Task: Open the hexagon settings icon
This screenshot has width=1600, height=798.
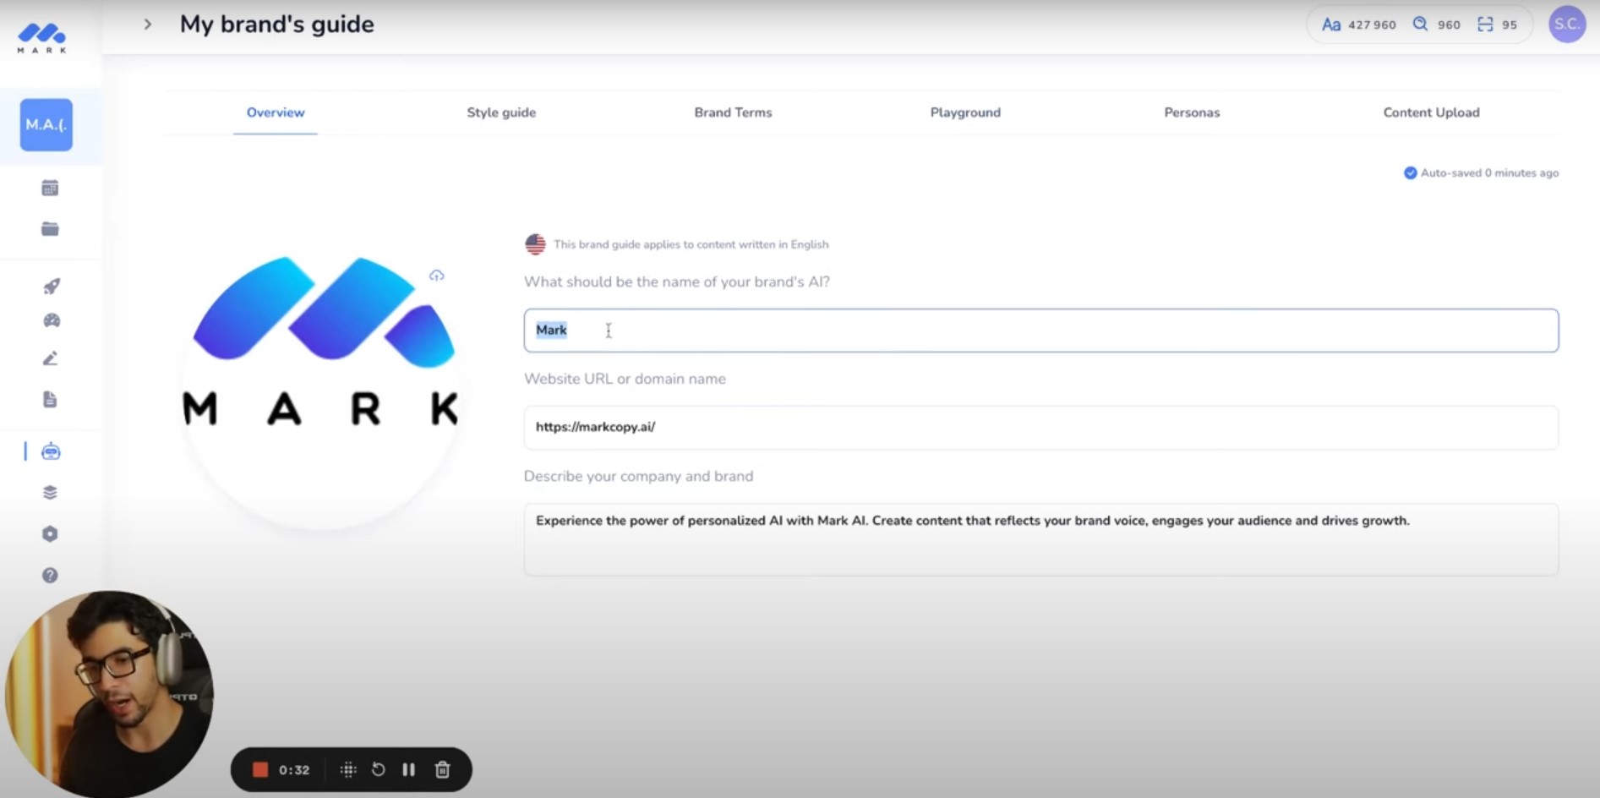Action: click(x=50, y=534)
